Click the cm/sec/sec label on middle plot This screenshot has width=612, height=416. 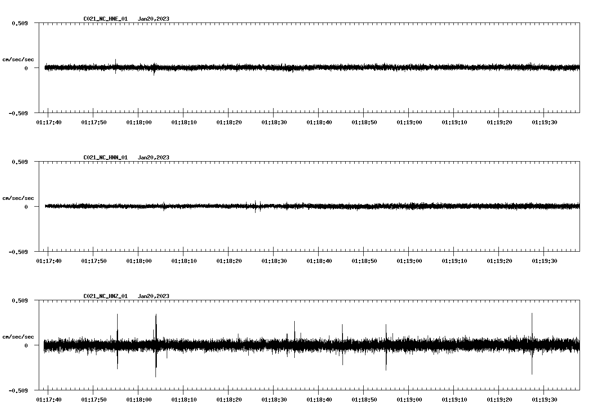19,198
